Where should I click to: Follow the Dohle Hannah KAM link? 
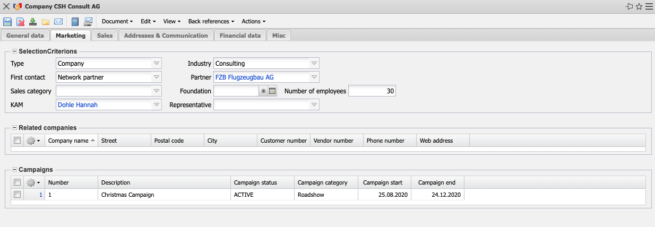(x=77, y=105)
